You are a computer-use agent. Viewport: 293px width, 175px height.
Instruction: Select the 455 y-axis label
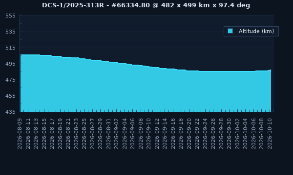(x=10, y=96)
